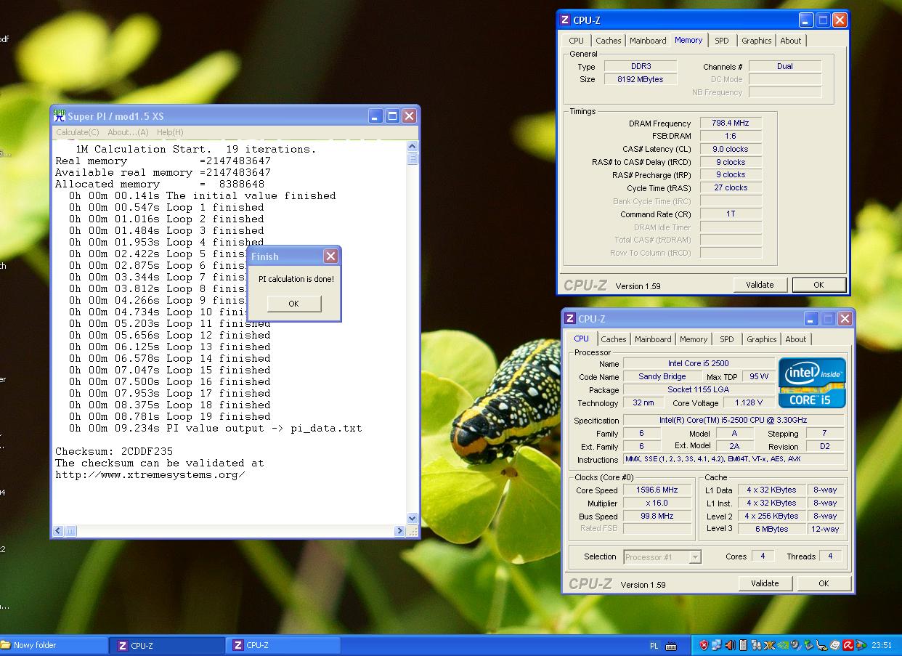
Task: Open About tab in top CPU-Z window
Action: (791, 41)
